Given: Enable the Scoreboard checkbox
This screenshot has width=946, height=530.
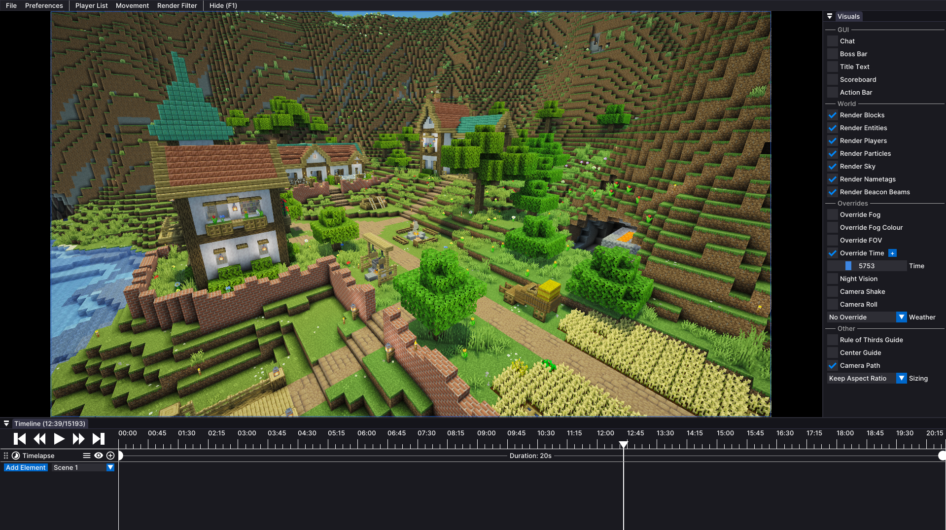Looking at the screenshot, I should point(833,79).
